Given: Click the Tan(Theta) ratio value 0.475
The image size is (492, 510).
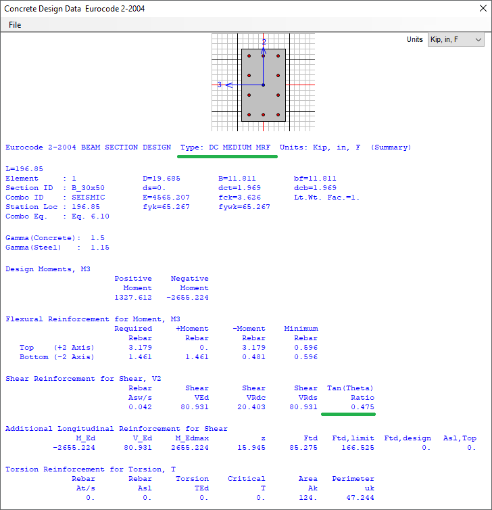Looking at the screenshot, I should (362, 407).
